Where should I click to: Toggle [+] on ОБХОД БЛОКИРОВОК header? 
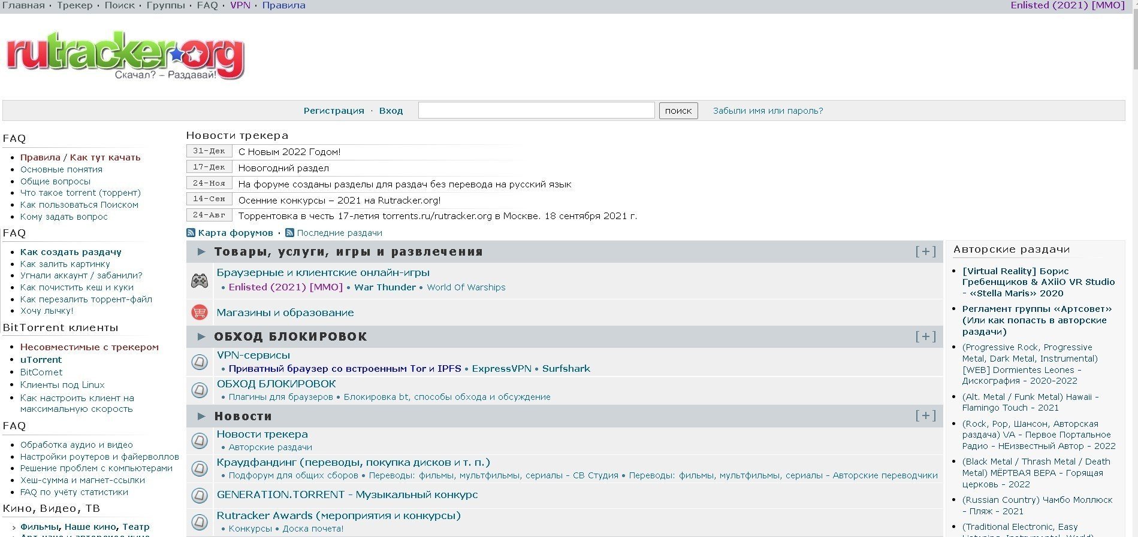(x=925, y=336)
